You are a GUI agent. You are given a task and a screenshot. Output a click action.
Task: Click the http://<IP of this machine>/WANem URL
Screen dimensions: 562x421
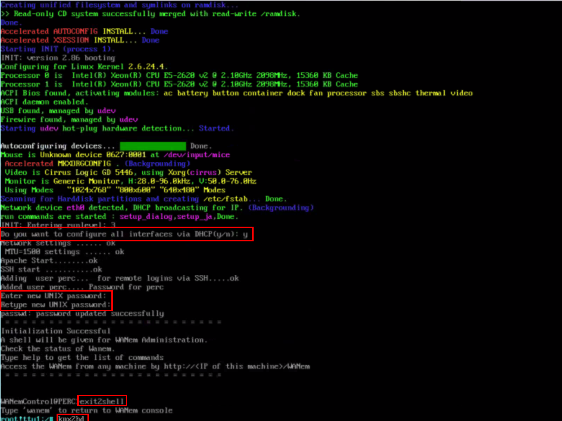pos(237,366)
